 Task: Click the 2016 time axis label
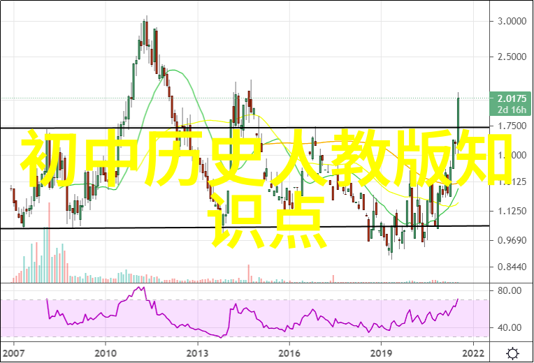(x=290, y=353)
